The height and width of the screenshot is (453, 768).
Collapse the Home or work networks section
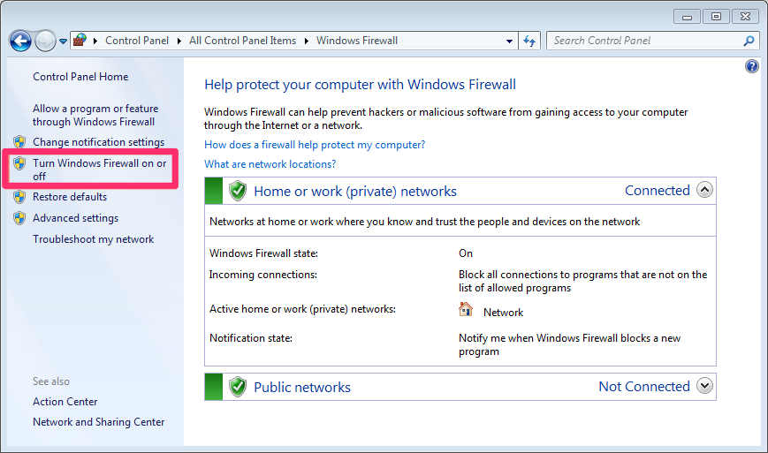click(704, 190)
